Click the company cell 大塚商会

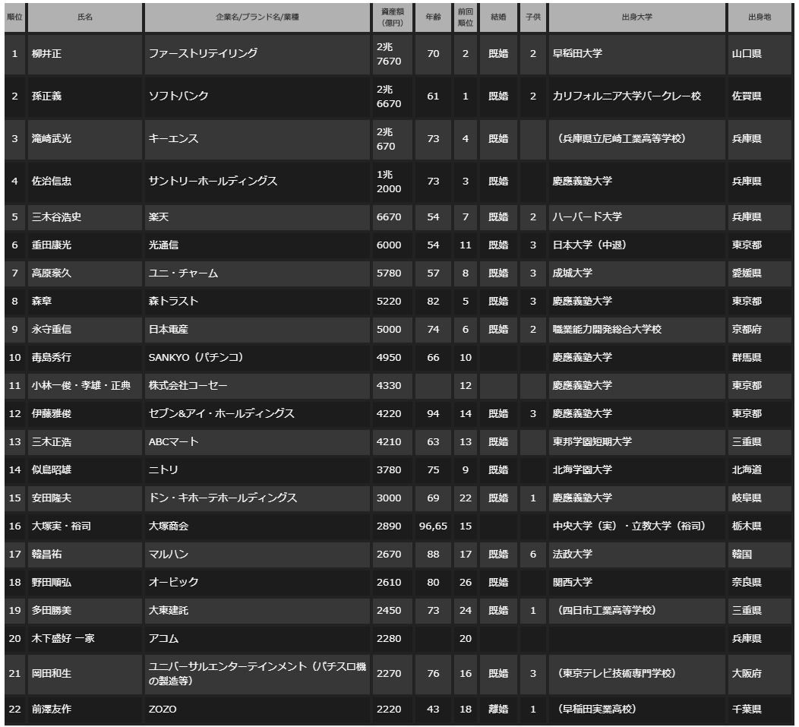257,526
